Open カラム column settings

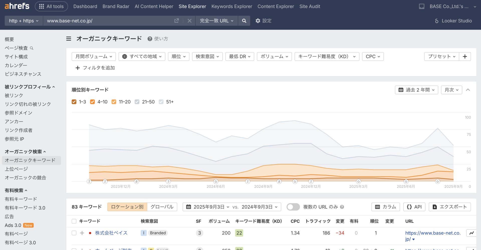click(386, 207)
